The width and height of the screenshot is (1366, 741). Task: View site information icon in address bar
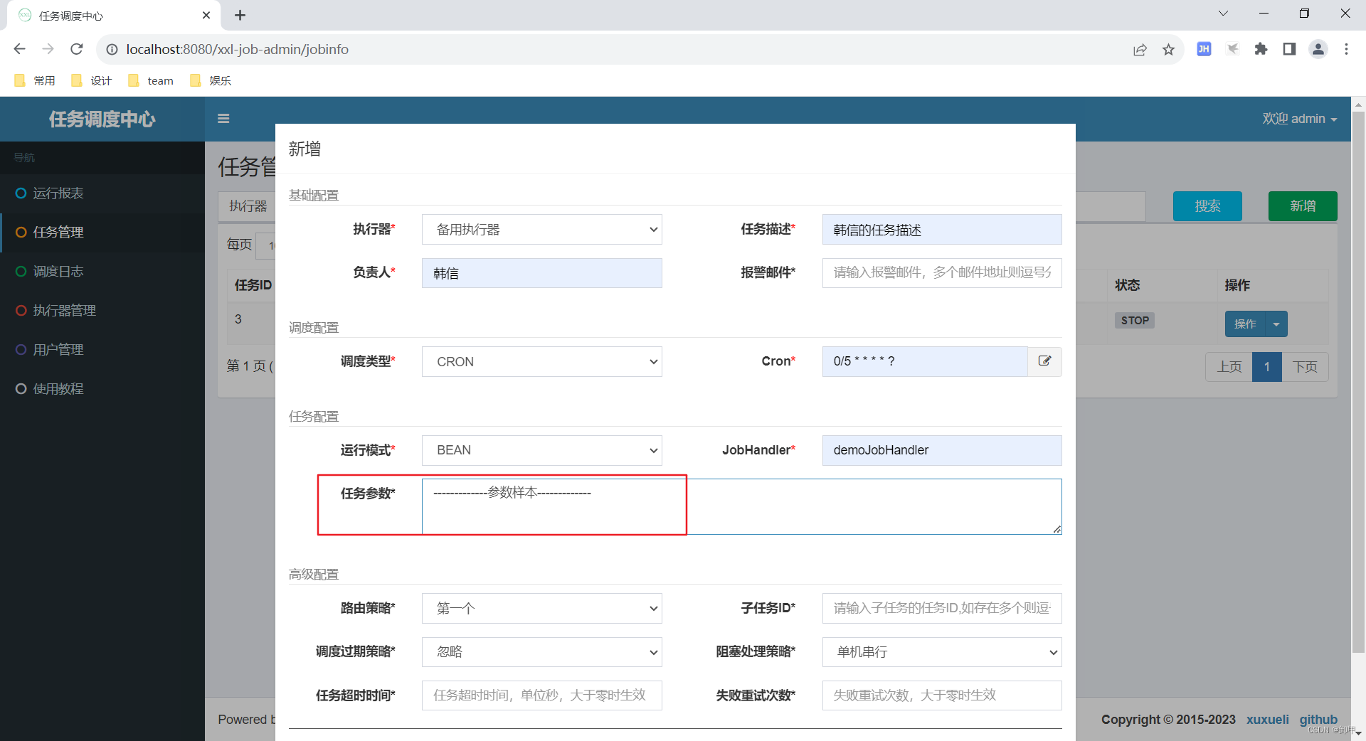coord(112,49)
